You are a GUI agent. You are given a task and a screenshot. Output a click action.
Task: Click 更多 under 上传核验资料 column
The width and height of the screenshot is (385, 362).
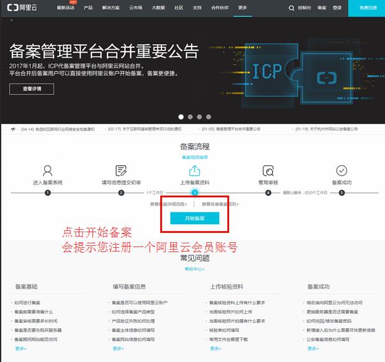[x=216, y=348]
